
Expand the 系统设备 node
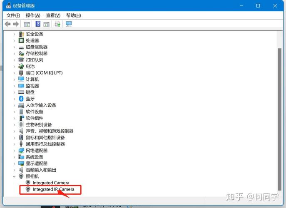coord(14,157)
